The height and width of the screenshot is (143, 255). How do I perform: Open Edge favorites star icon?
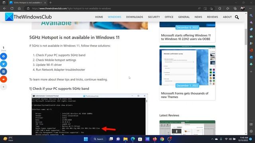(x=228, y=8)
